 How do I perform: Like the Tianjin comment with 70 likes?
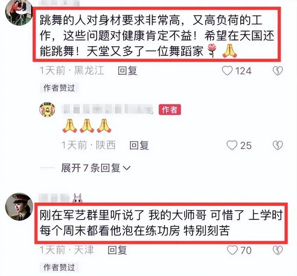coord(232,250)
